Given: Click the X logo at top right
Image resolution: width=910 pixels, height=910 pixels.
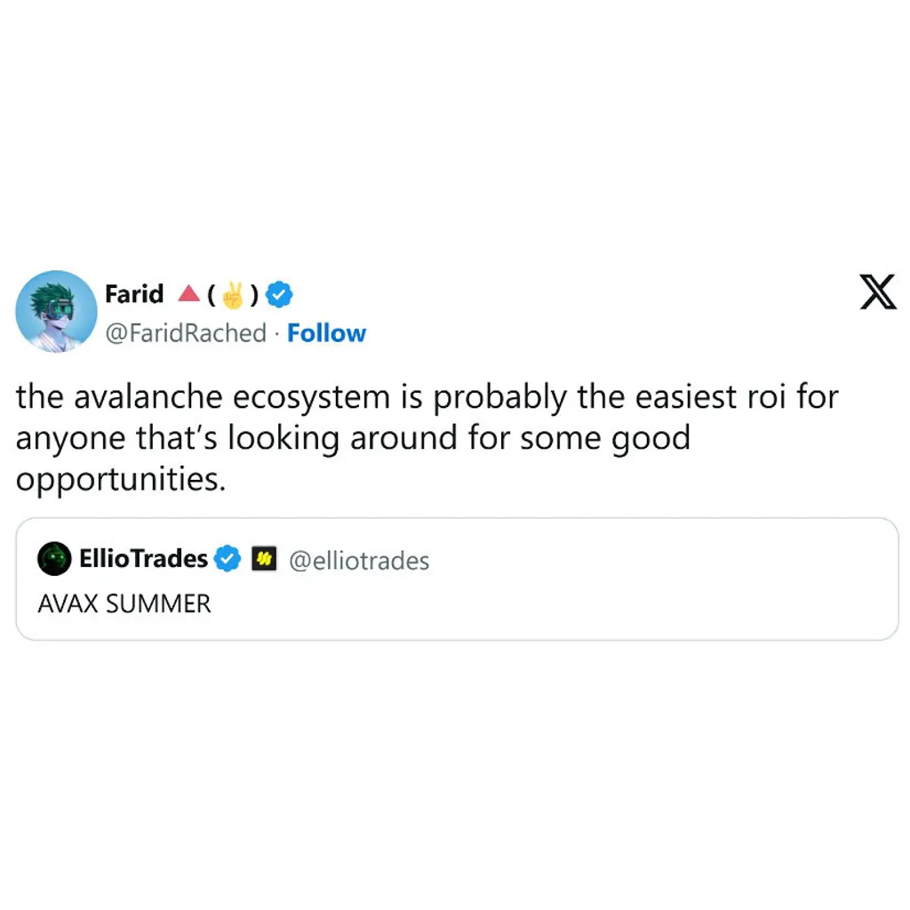Looking at the screenshot, I should (877, 292).
